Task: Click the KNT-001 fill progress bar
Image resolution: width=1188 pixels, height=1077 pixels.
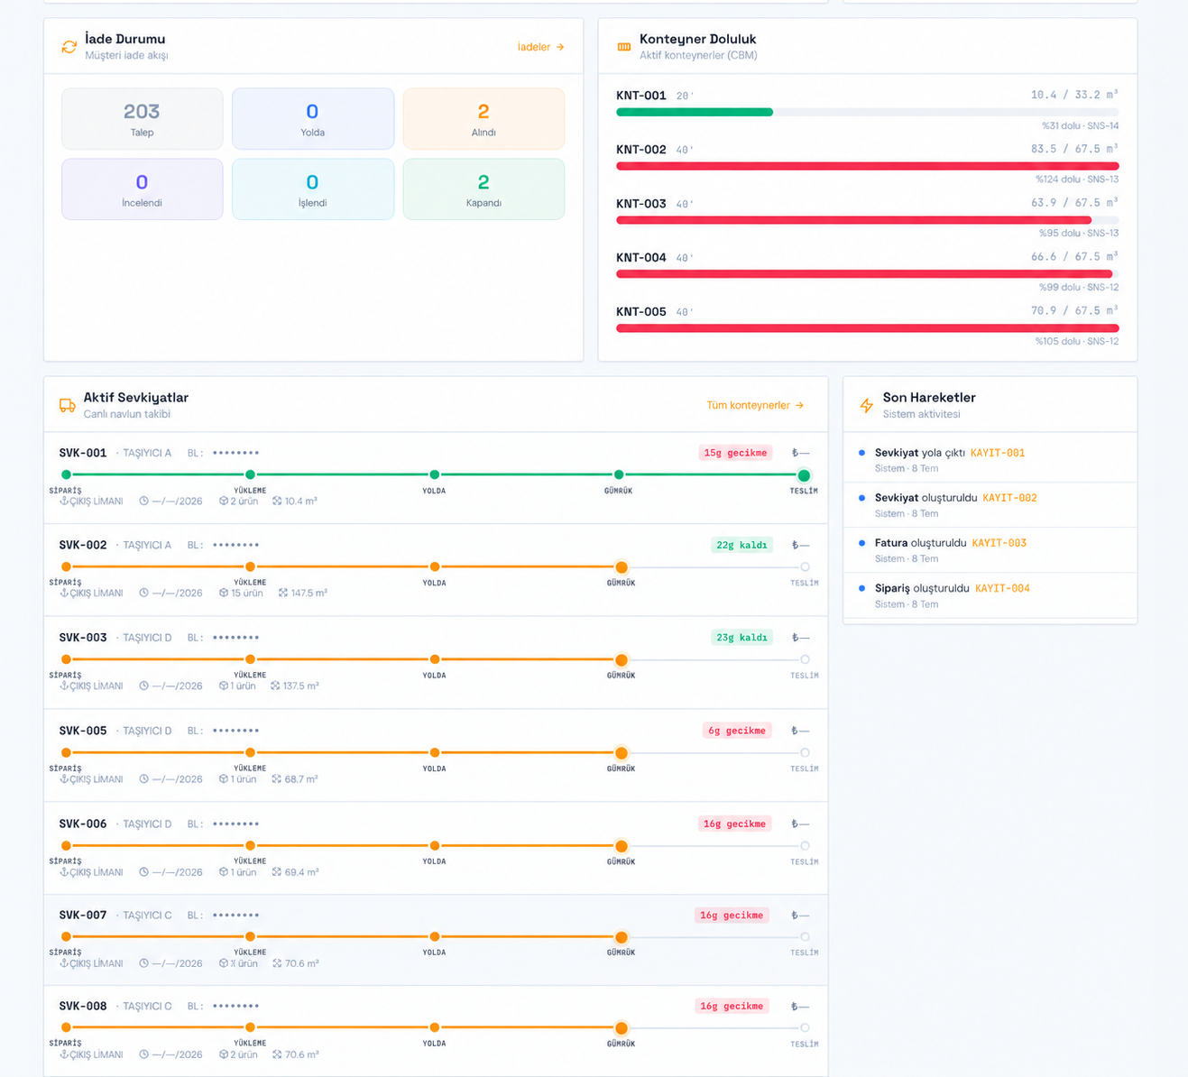Action: tap(868, 112)
